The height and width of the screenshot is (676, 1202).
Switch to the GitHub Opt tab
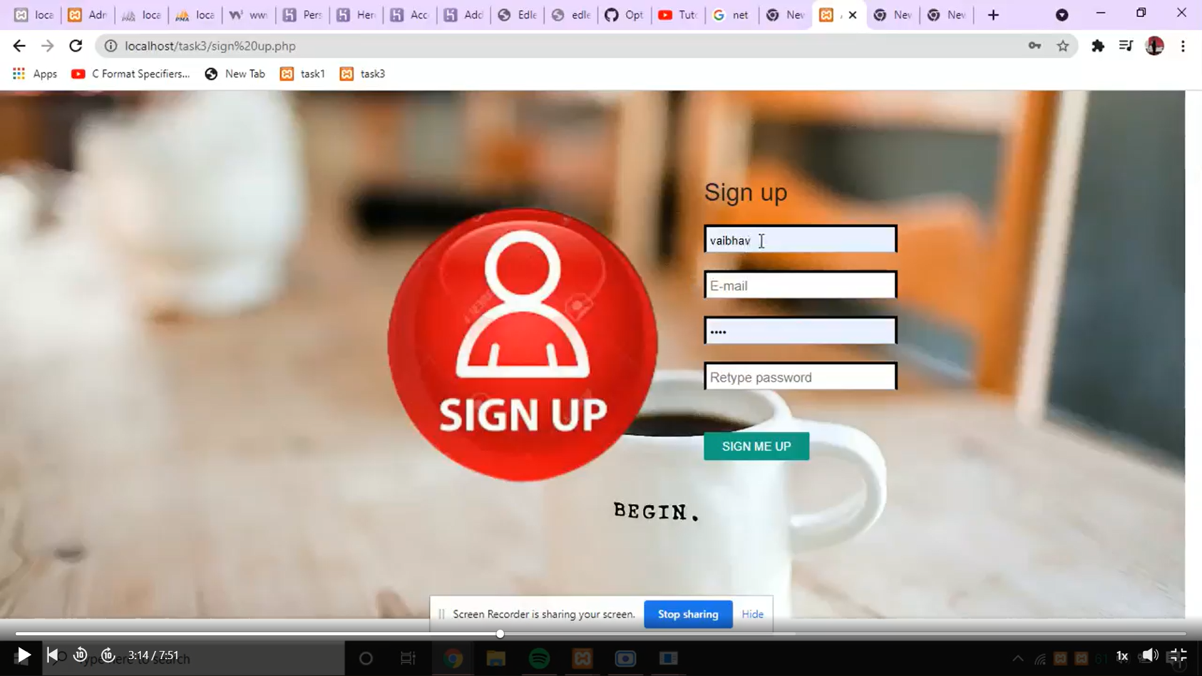click(x=624, y=14)
